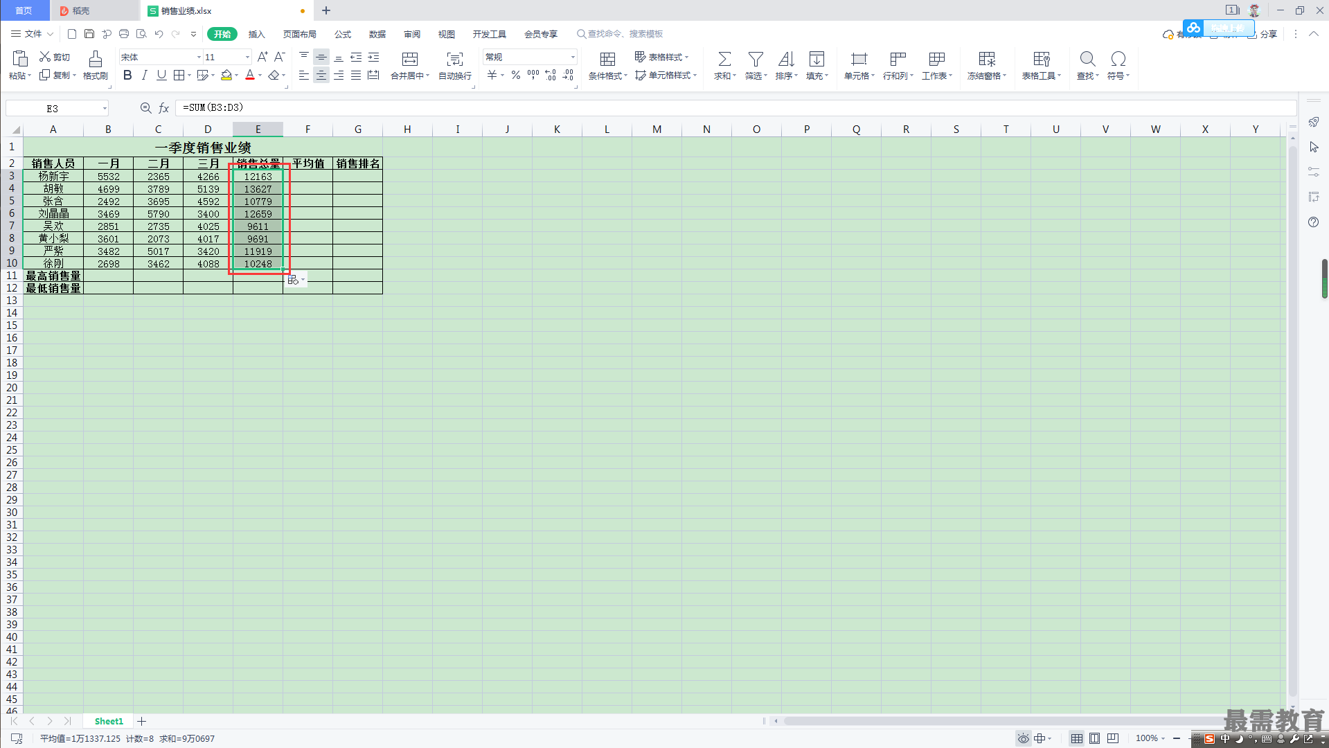Open the Formulas (公式) tab

343,34
